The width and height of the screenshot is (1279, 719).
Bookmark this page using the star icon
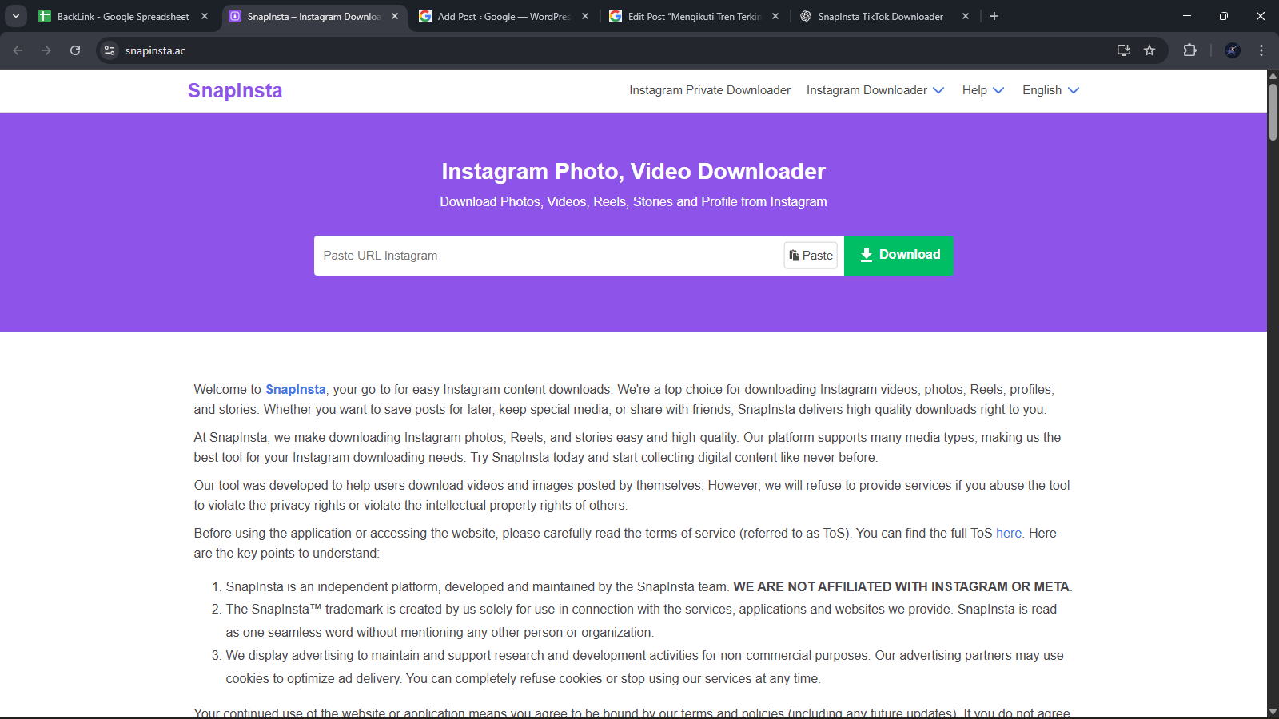click(x=1150, y=50)
